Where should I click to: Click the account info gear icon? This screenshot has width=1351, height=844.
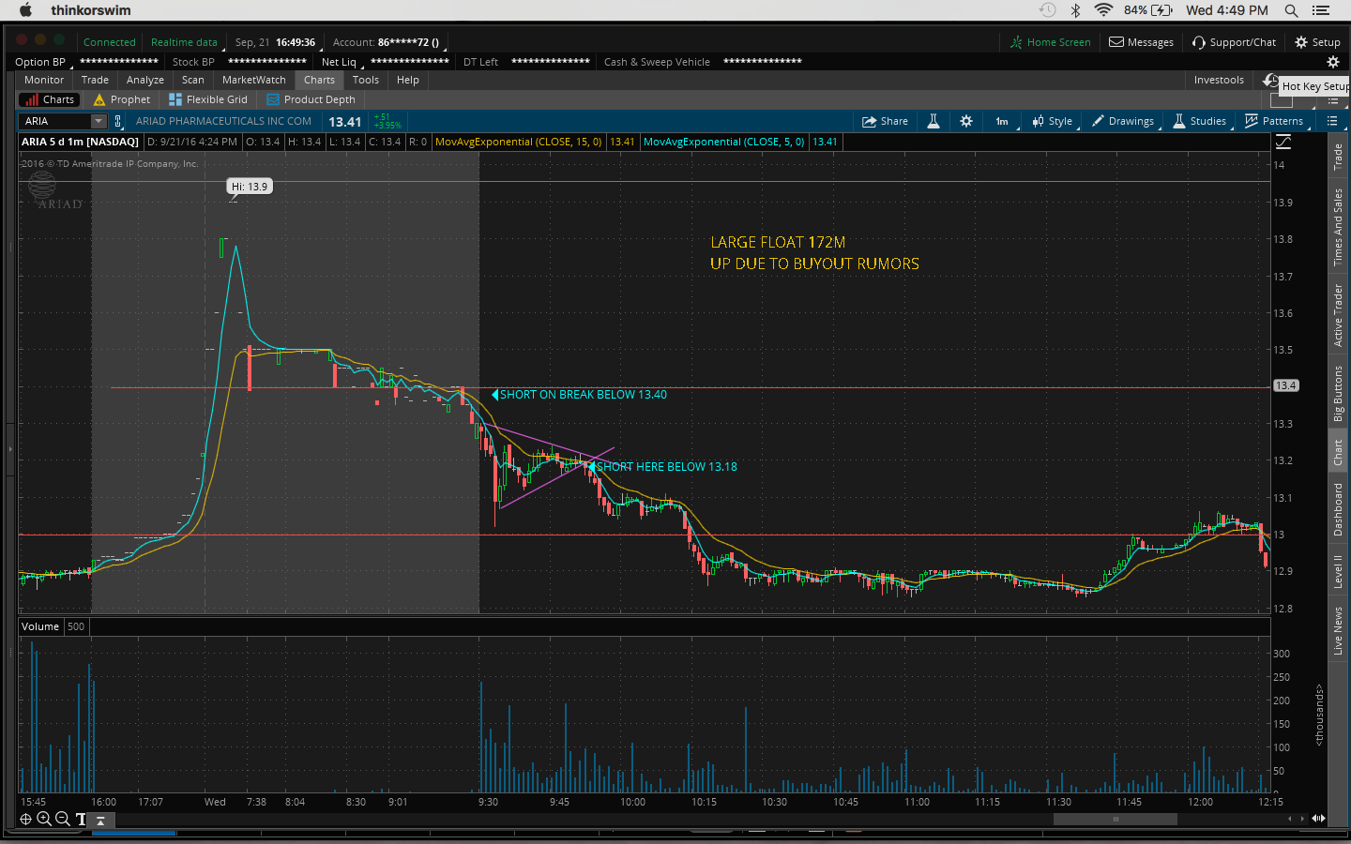(1332, 62)
